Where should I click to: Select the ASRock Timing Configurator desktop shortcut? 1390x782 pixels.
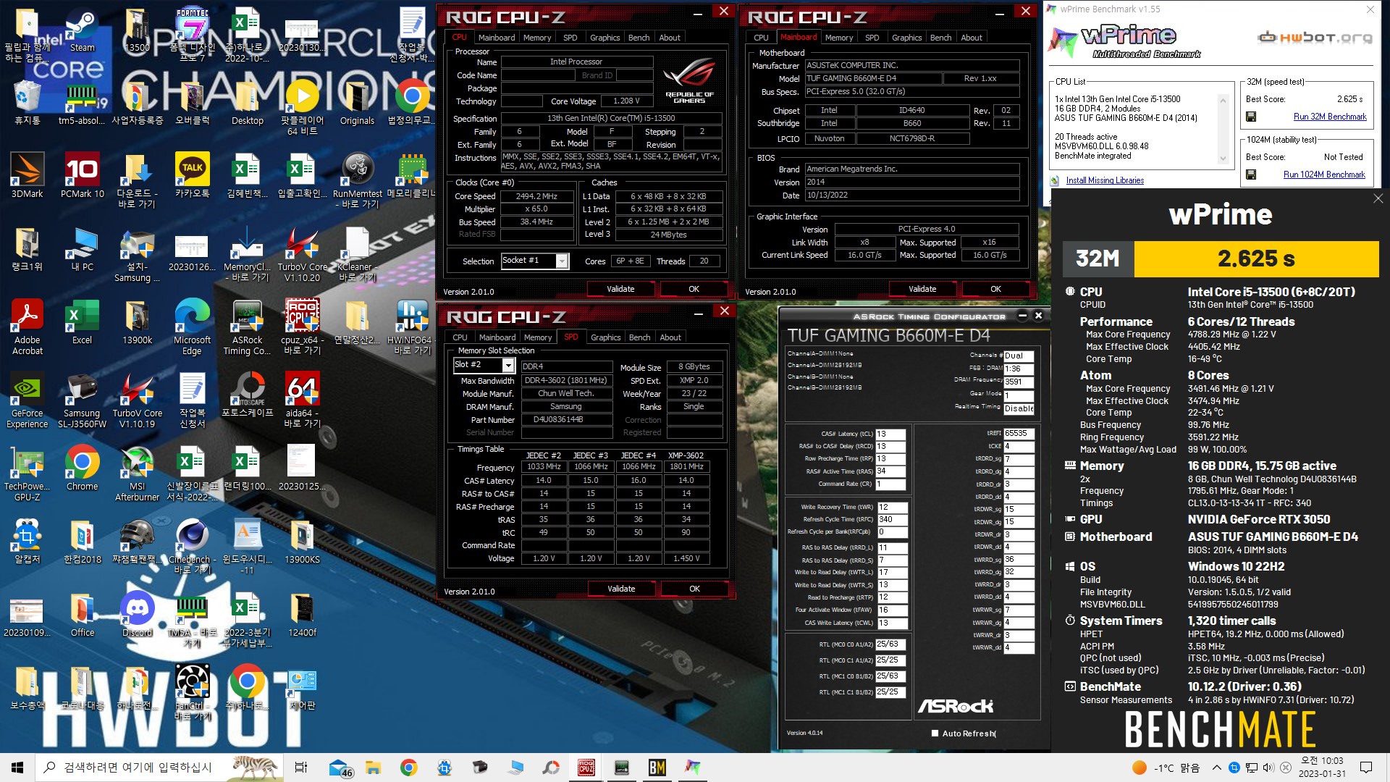[x=247, y=327]
